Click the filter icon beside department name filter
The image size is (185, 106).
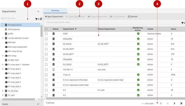pyautogui.click(x=183, y=23)
